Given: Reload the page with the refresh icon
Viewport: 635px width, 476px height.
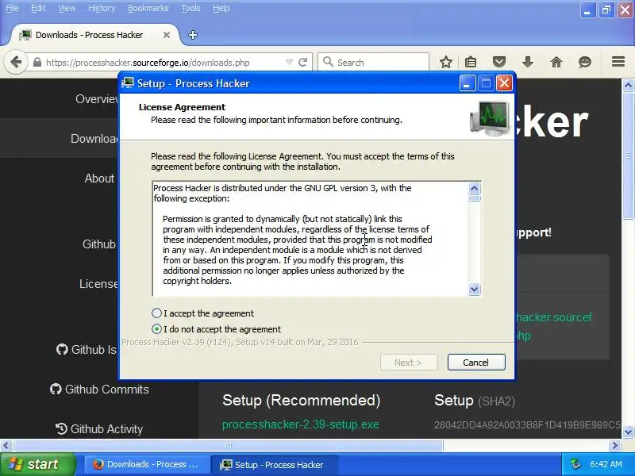Looking at the screenshot, I should [302, 63].
